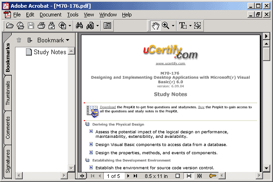Switch to the Thumbnails tab
Viewport: 273px width, 182px height.
8,93
